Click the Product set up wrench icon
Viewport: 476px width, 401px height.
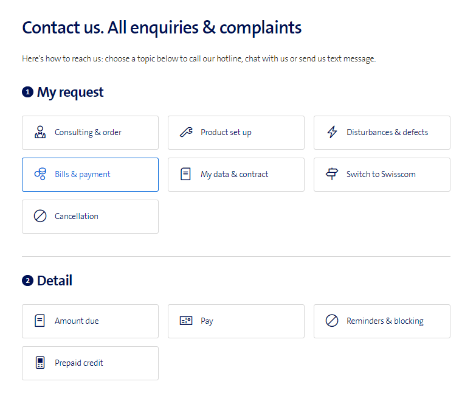point(186,132)
